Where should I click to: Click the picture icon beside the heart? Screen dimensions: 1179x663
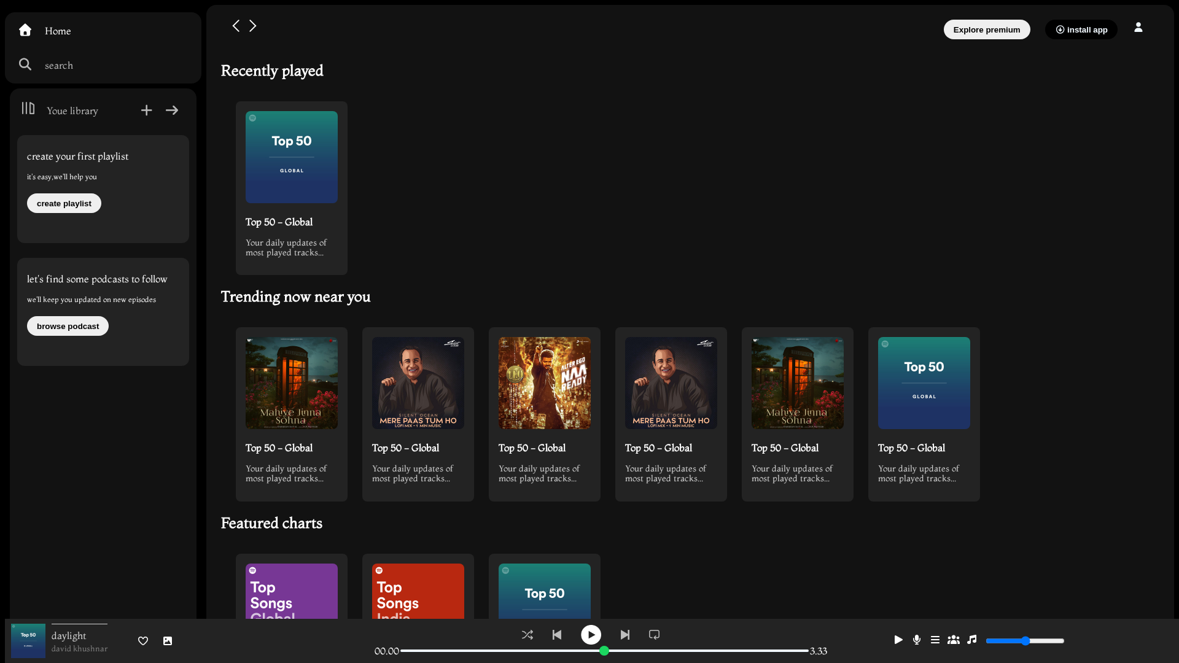pos(168,641)
